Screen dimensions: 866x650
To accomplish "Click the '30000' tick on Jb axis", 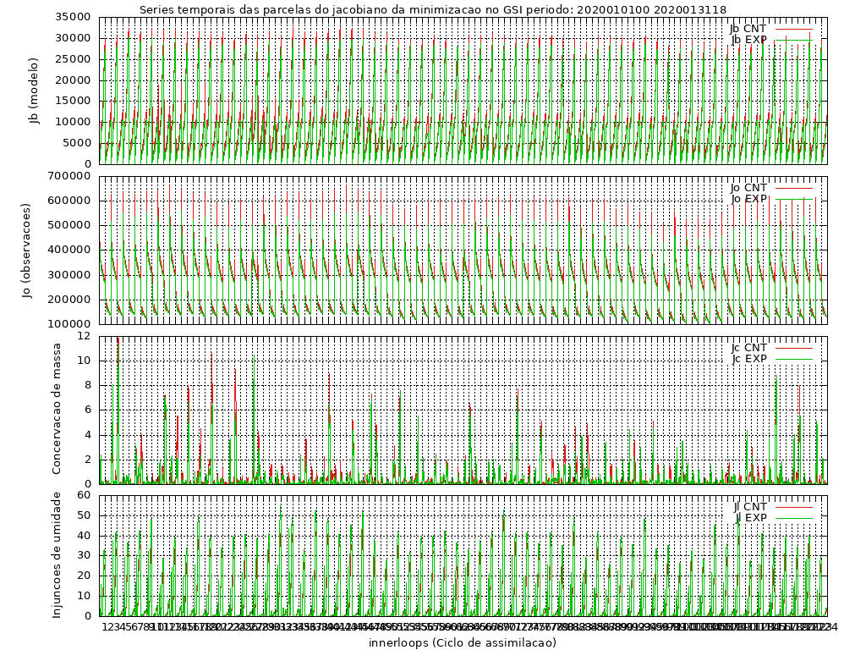I will coord(73,38).
